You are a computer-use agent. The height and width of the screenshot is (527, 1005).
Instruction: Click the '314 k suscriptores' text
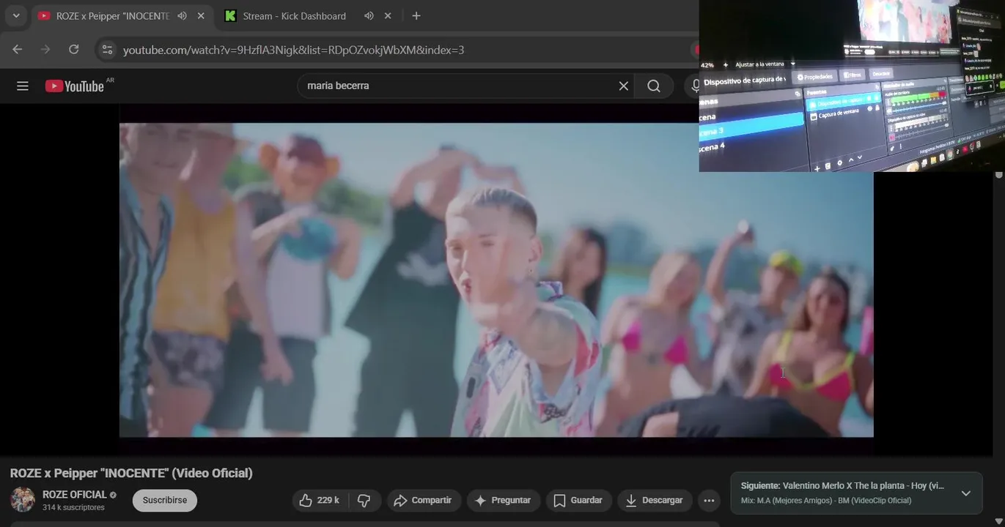(x=73, y=508)
